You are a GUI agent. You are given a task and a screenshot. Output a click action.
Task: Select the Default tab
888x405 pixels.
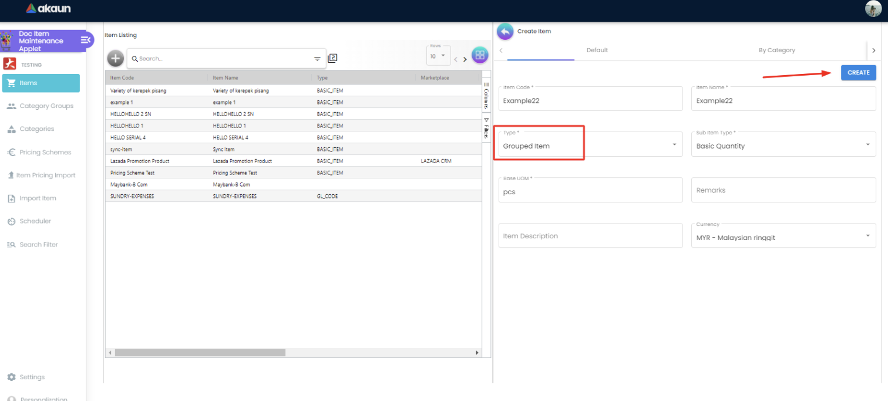pyautogui.click(x=597, y=50)
